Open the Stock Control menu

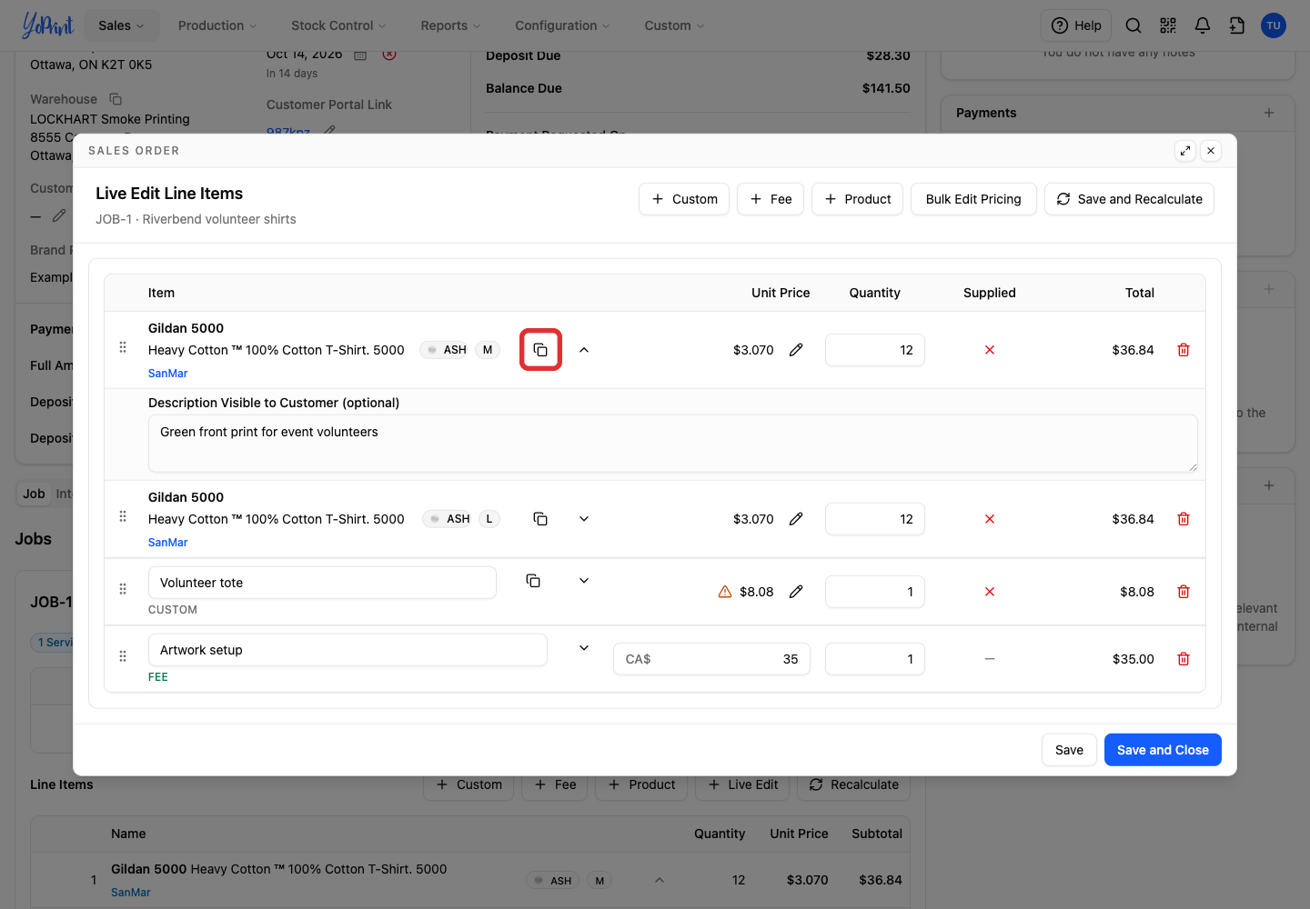coord(338,25)
